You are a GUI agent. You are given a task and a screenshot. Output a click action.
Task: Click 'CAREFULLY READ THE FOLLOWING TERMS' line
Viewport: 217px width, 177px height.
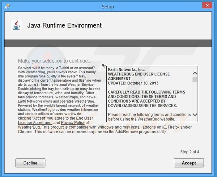tap(146, 92)
